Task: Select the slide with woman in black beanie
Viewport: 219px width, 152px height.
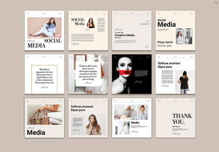Action: click(175, 74)
